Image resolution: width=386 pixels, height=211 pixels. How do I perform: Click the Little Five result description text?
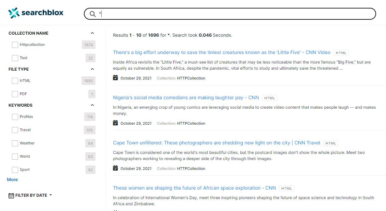[242, 65]
